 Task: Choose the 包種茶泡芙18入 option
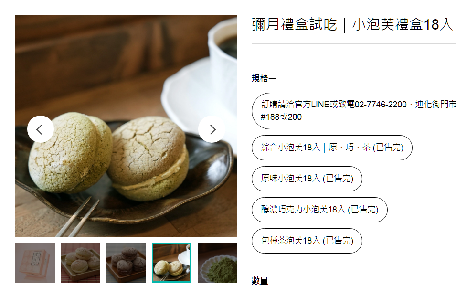tap(307, 241)
